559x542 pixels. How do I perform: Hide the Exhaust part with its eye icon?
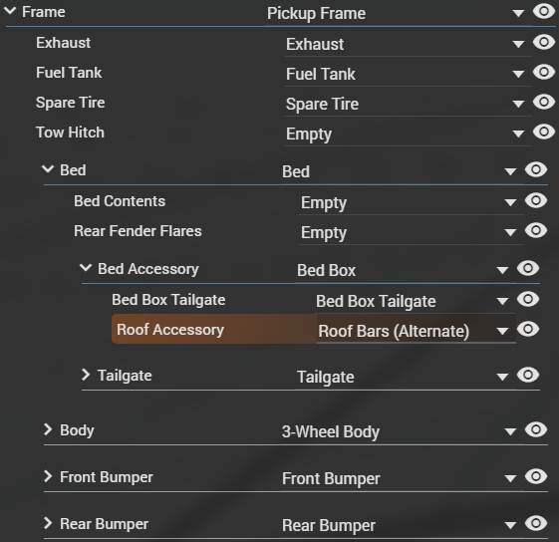pyautogui.click(x=544, y=42)
